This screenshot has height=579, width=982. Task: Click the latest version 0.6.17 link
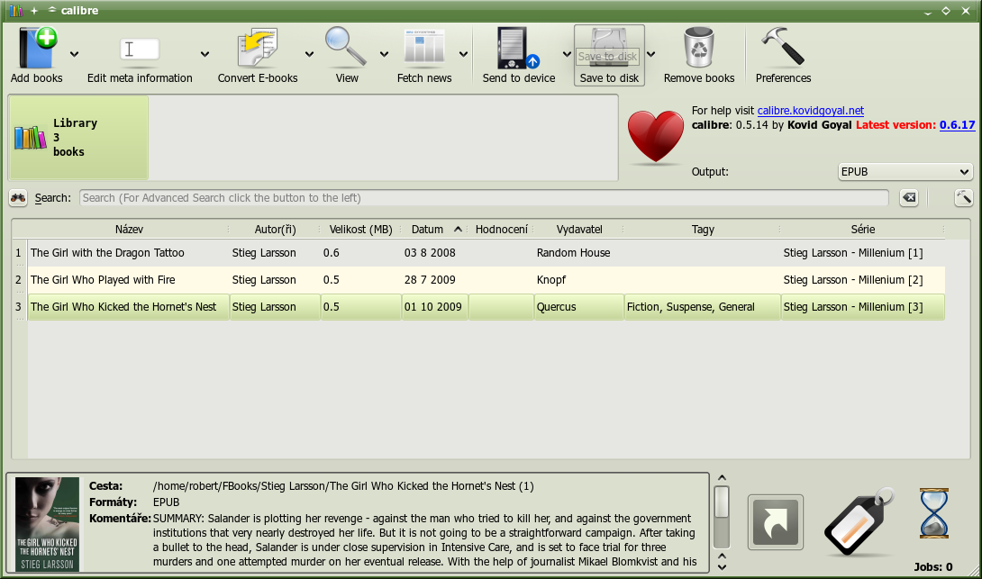coord(957,125)
